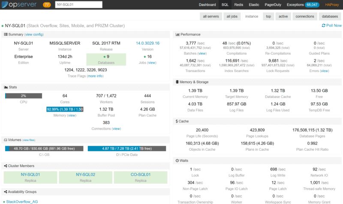Click the green status dot beside NY-SQL01 title
Viewport: 343px width, 204px height.
pyautogui.click(x=3, y=26)
